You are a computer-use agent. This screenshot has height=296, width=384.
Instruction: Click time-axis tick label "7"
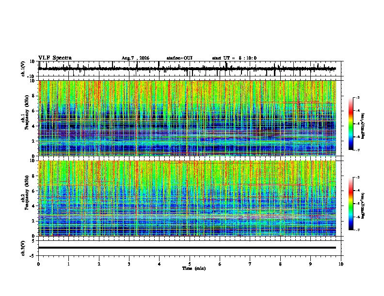250,264
